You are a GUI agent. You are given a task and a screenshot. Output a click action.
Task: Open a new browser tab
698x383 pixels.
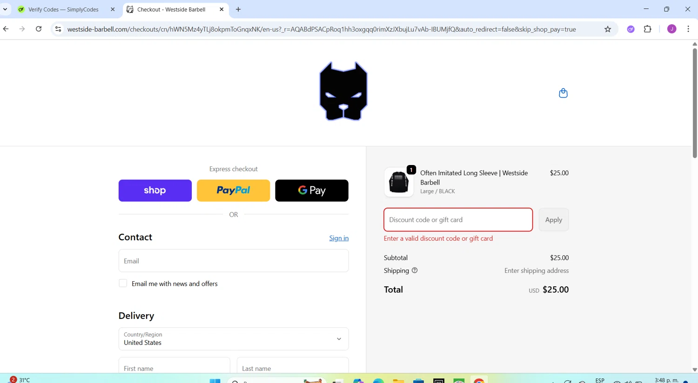[x=238, y=9]
